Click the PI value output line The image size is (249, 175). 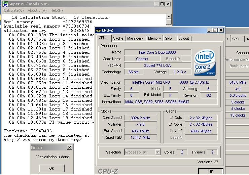[x=51, y=122]
